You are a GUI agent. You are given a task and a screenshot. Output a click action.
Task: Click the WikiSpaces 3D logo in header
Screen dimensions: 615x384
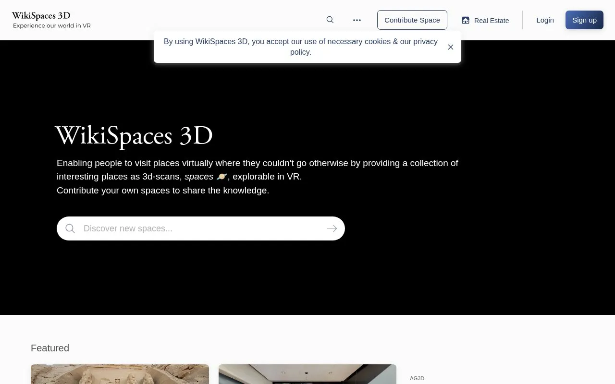point(41,15)
